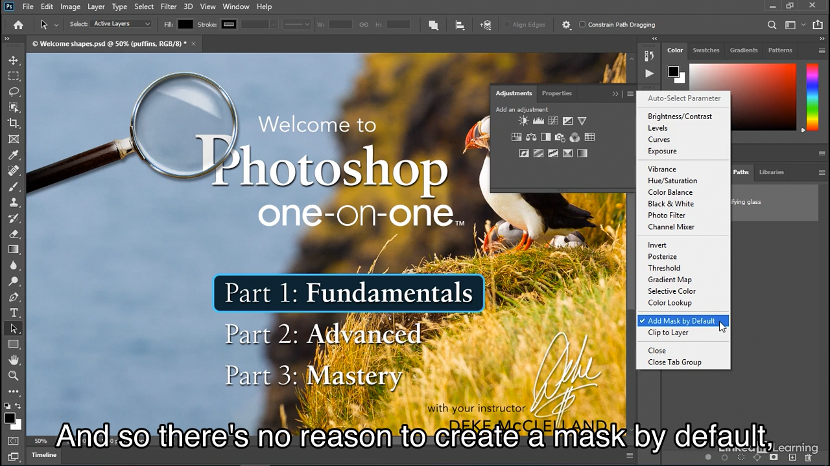
Task: Open path operations icon in options bar
Action: click(433, 25)
